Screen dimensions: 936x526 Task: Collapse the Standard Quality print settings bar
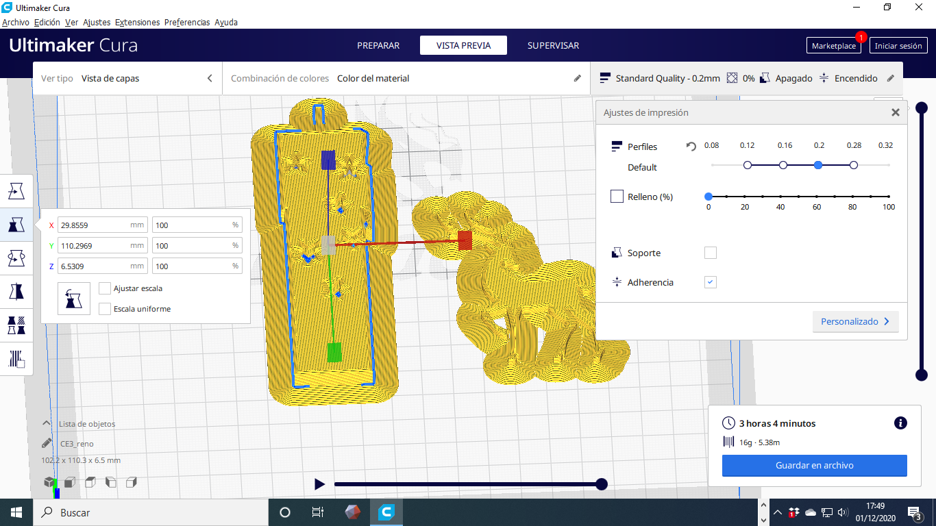pos(747,78)
